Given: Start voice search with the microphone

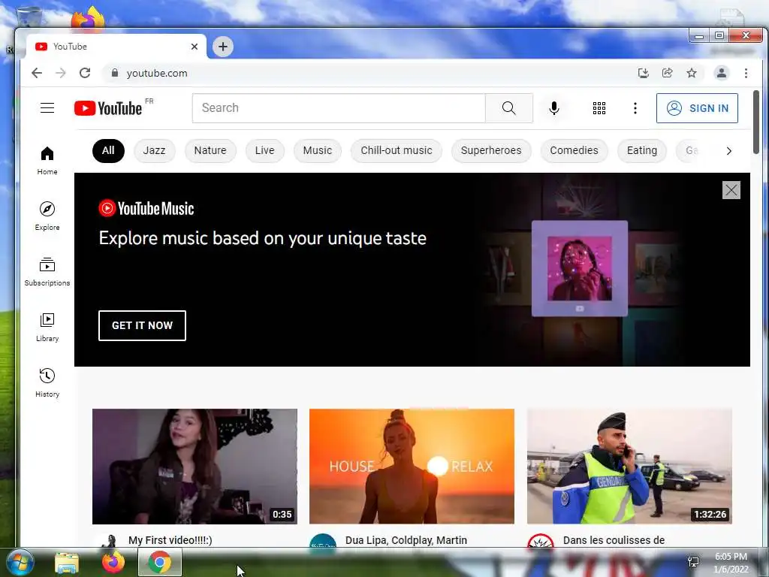Looking at the screenshot, I should [x=553, y=108].
